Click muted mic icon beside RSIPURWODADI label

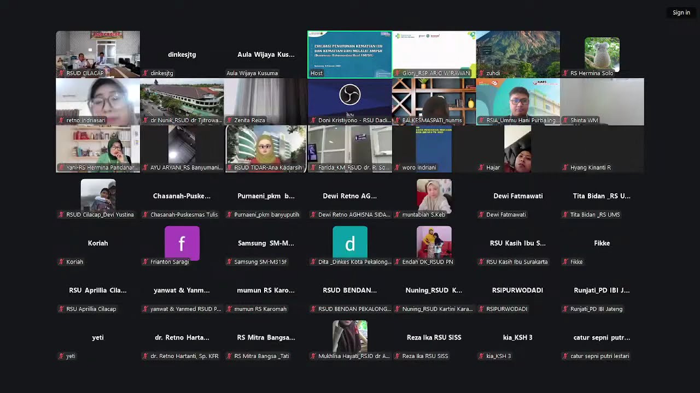pyautogui.click(x=481, y=309)
